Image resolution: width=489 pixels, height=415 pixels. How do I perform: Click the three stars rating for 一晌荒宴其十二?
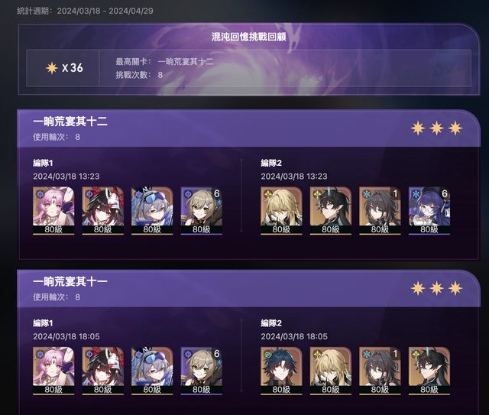(436, 128)
